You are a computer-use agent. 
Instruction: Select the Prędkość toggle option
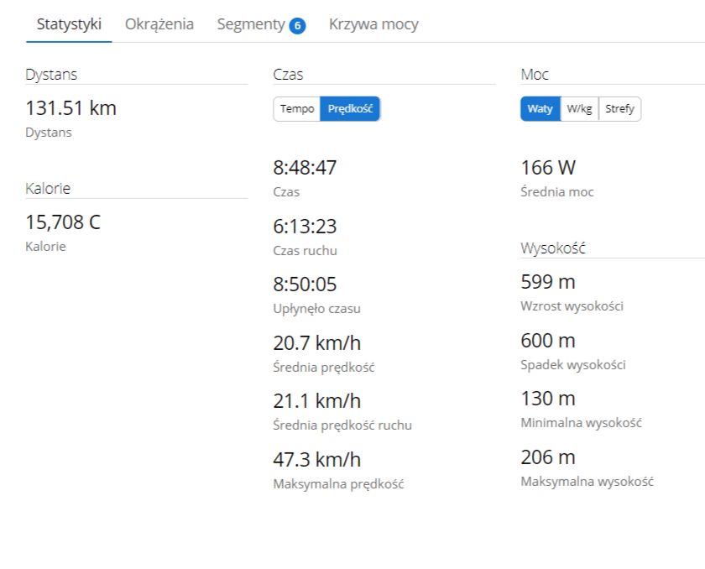click(x=350, y=109)
